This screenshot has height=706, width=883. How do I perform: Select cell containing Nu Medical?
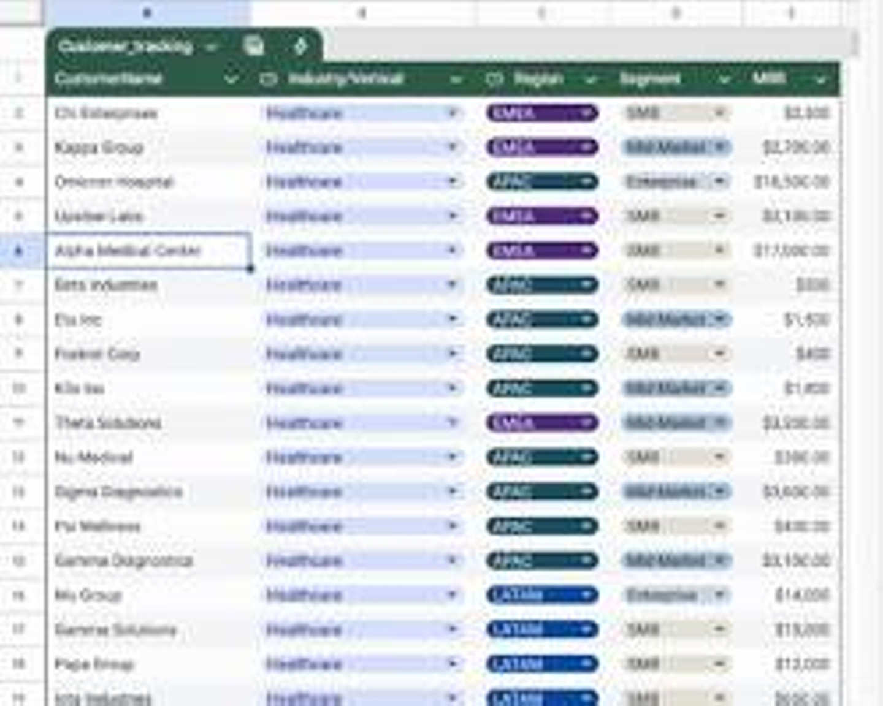tap(148, 457)
